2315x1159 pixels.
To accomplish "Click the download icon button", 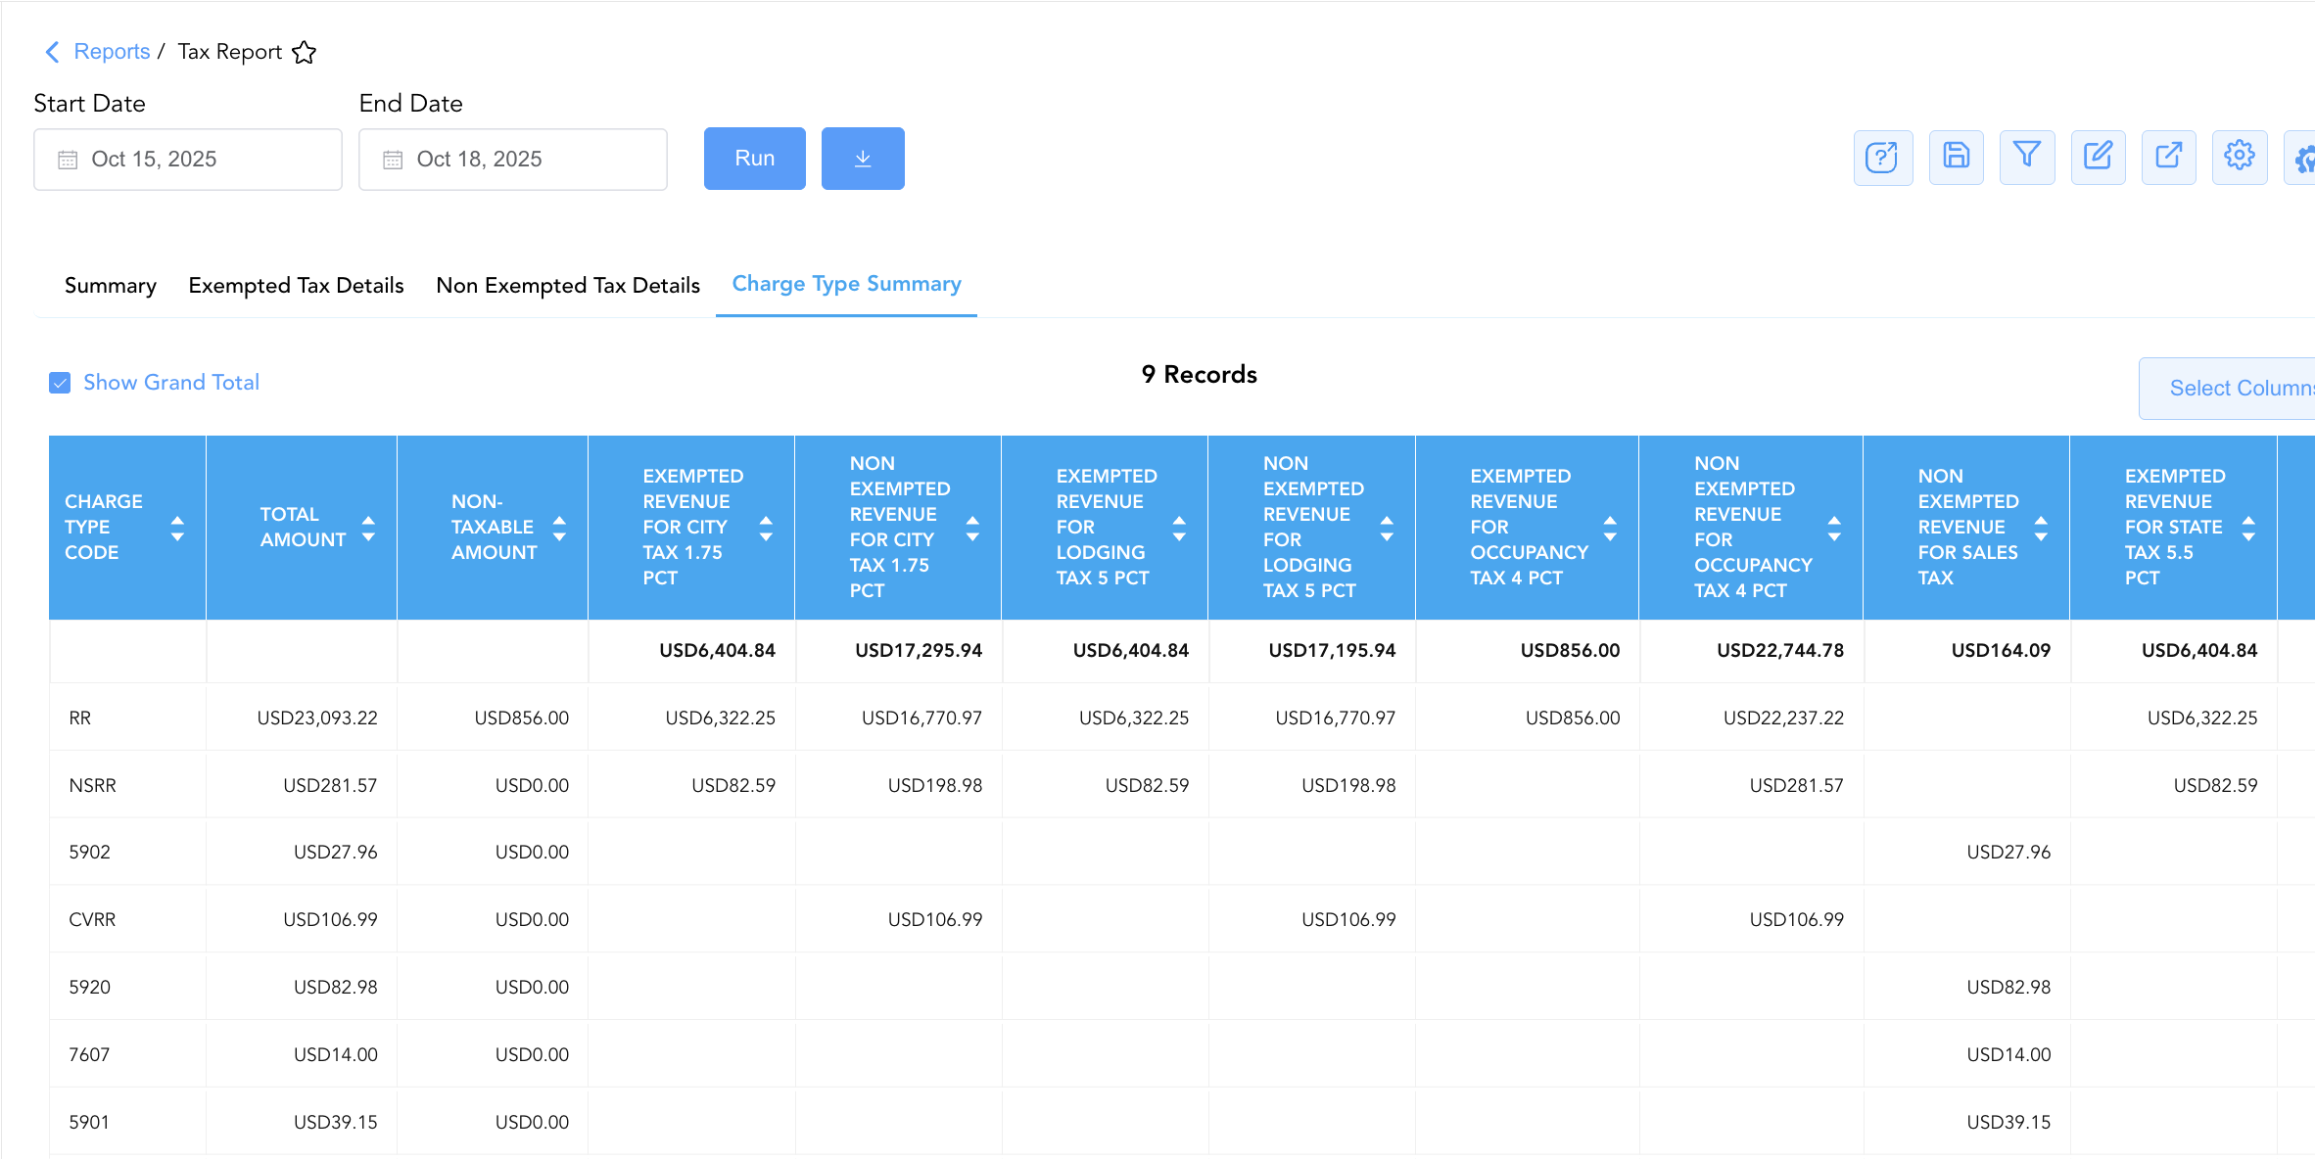I will [863, 159].
